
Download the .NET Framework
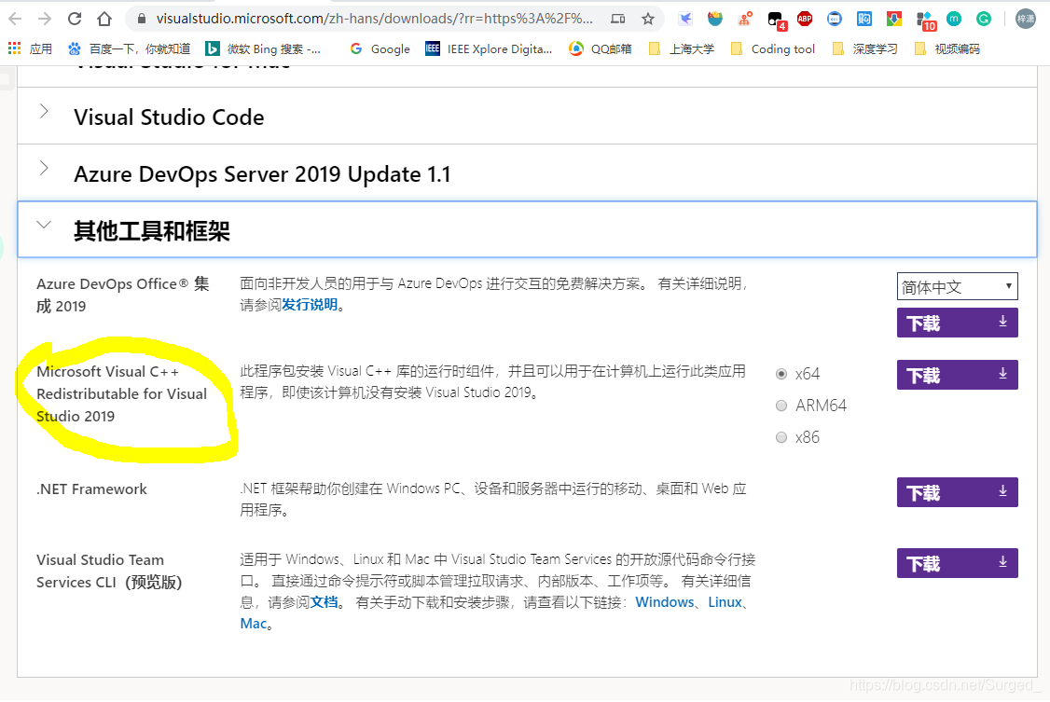(x=957, y=492)
